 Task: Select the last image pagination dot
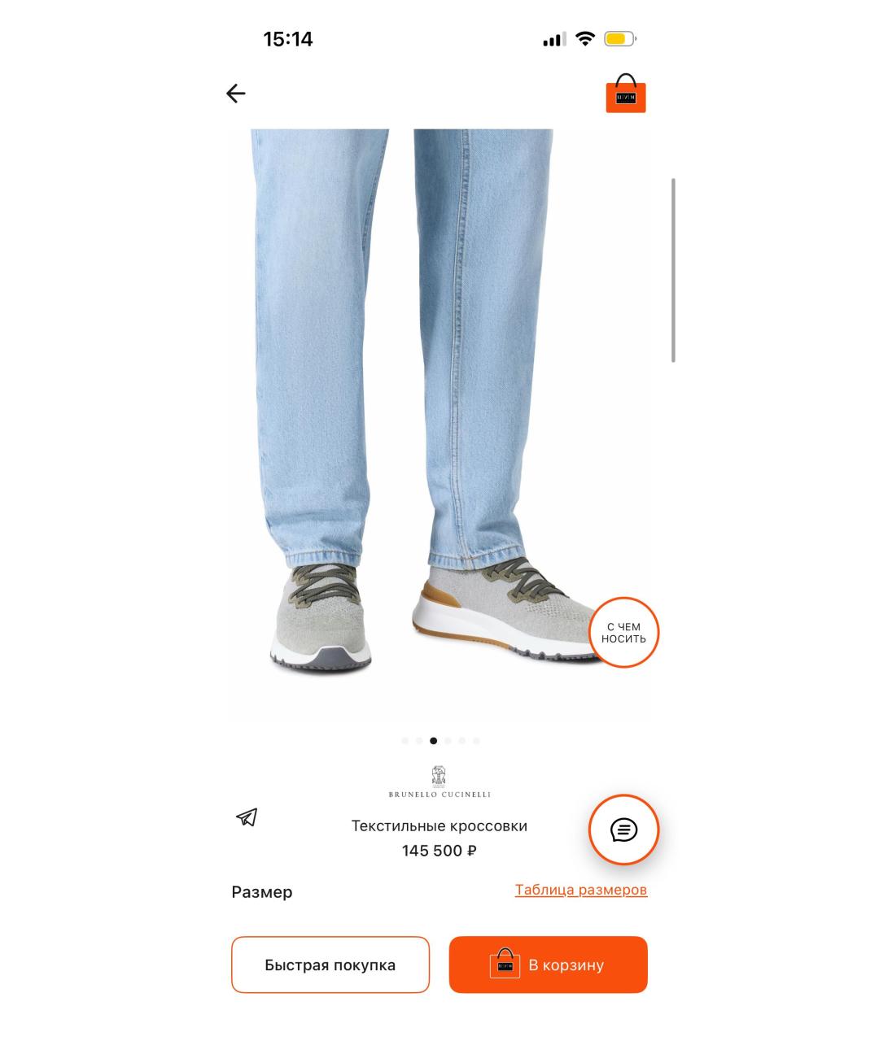click(476, 741)
